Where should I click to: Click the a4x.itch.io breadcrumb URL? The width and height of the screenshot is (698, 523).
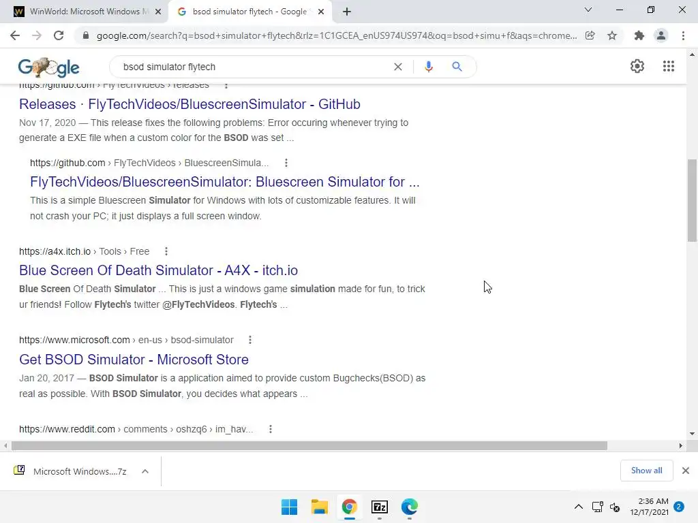(x=84, y=251)
